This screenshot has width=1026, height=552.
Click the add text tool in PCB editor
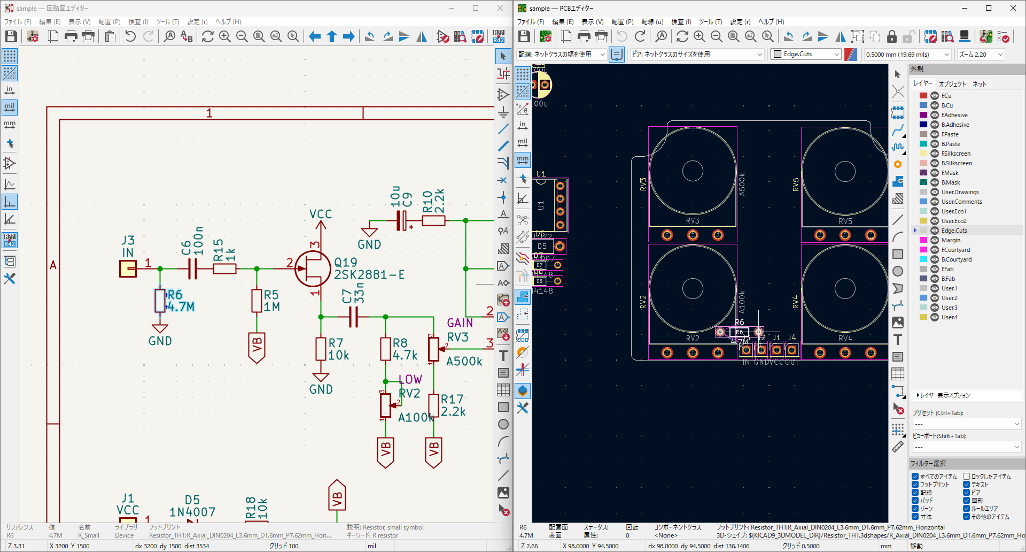click(x=898, y=340)
